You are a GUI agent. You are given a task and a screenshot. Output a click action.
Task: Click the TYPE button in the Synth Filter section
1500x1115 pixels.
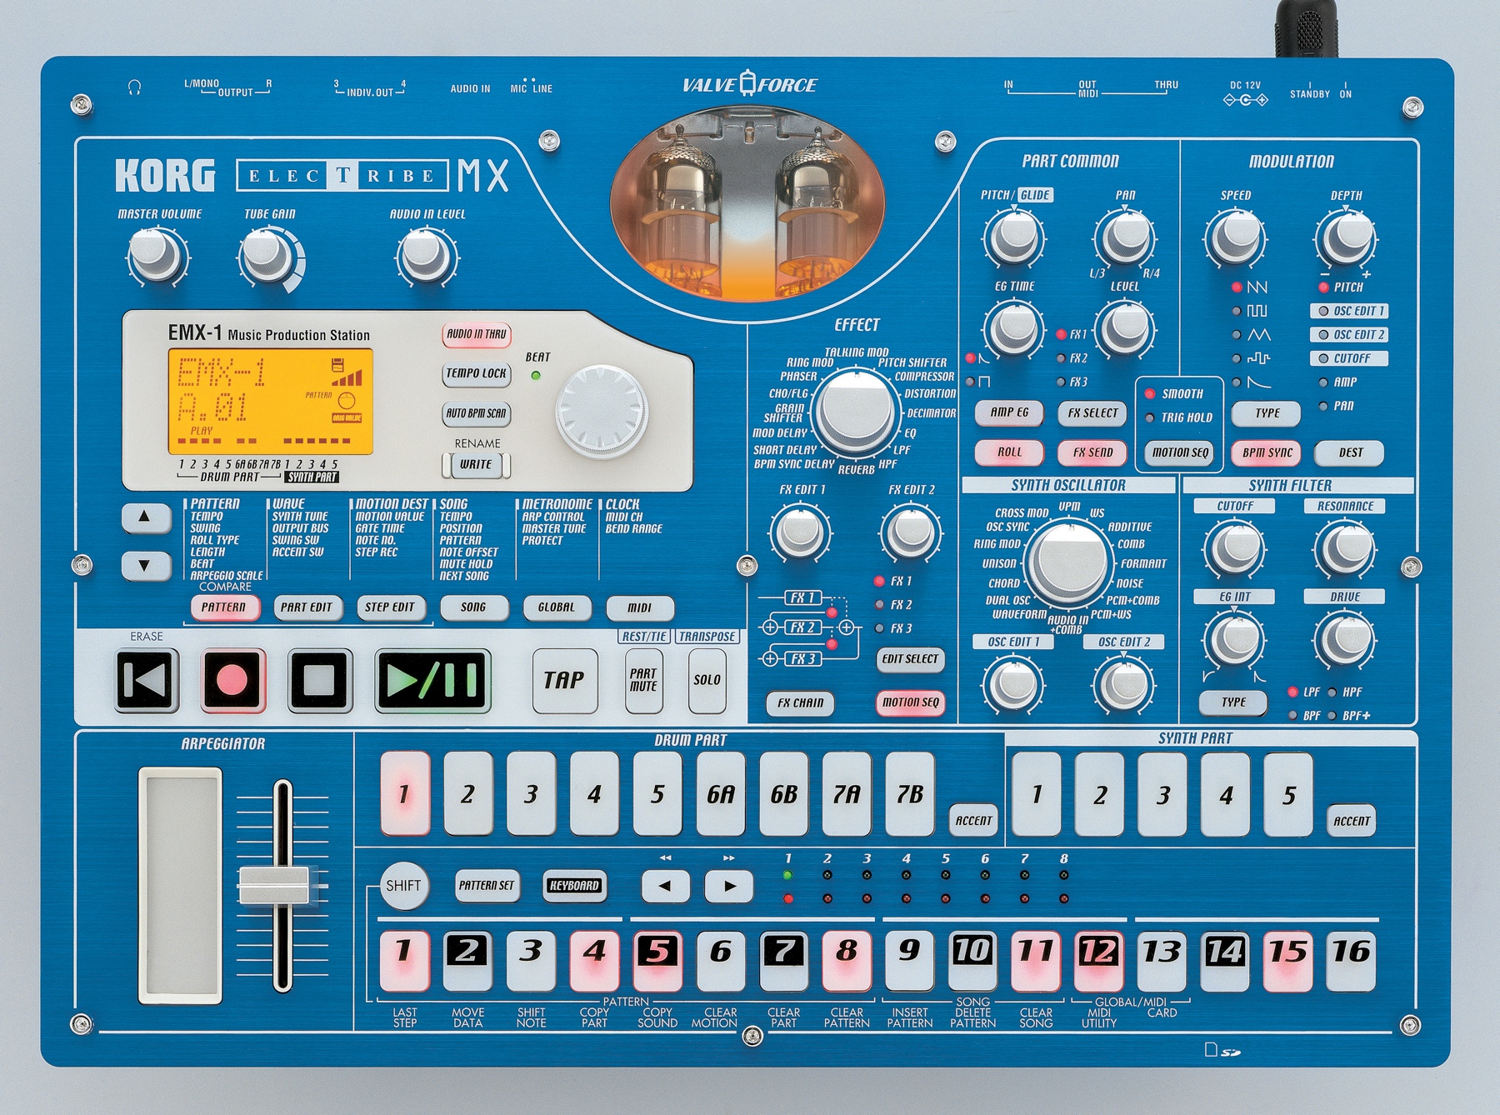pos(1233,702)
